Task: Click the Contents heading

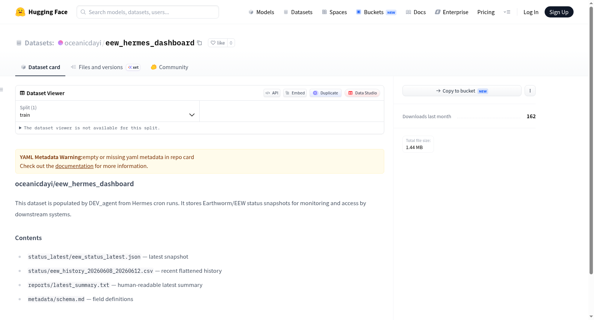Action: (28, 238)
